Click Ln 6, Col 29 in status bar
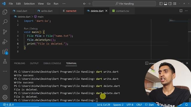The image size is (191, 107). pos(104,105)
